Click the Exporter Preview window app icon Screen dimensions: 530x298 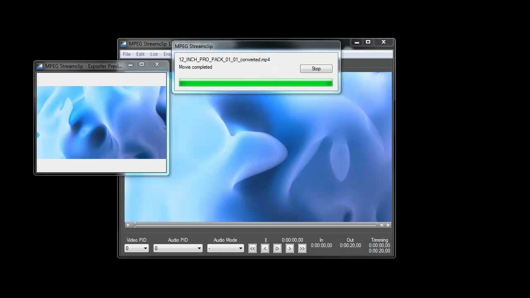(40, 66)
